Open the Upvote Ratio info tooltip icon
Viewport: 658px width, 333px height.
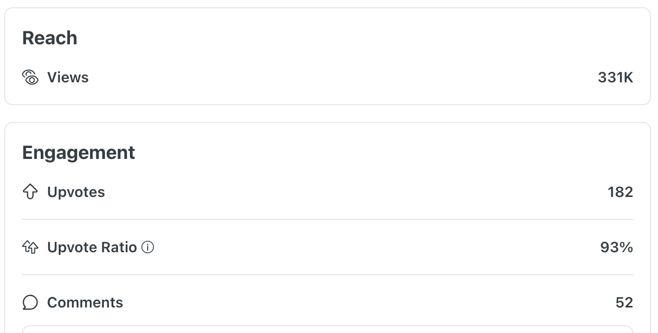pos(148,247)
